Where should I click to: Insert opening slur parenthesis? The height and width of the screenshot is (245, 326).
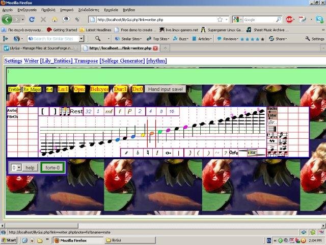click(198, 153)
